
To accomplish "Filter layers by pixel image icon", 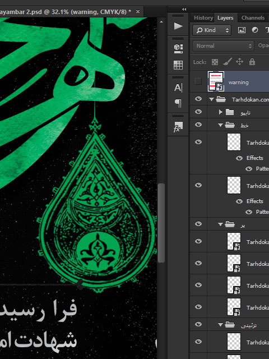I will [x=242, y=30].
